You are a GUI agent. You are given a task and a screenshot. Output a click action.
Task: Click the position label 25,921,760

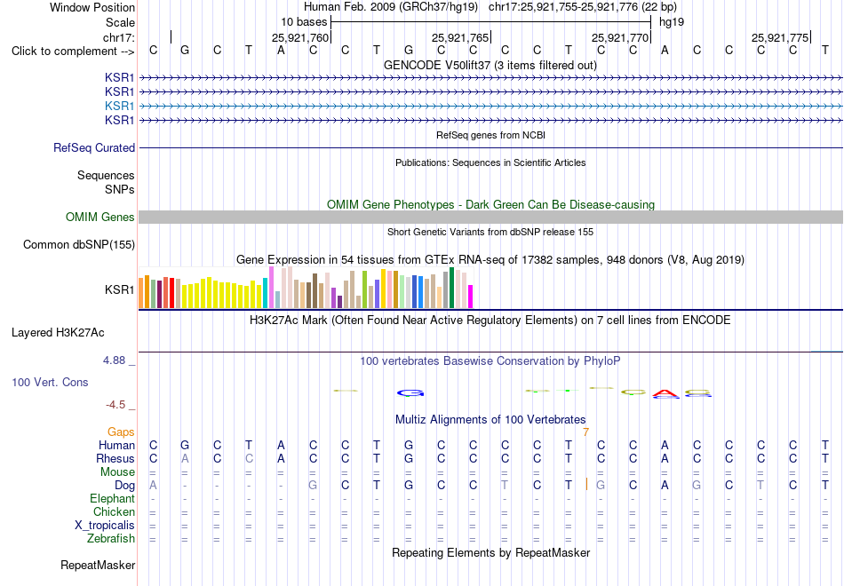299,37
